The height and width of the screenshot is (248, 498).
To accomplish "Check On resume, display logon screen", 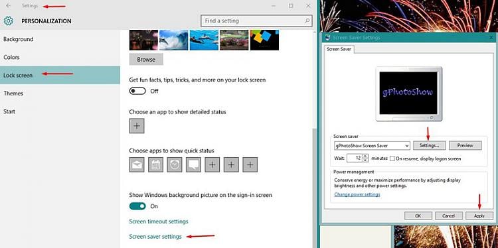I will pos(392,158).
